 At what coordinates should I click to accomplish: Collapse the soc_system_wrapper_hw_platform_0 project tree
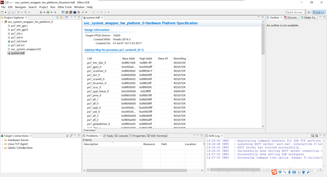[x=2, y=22]
